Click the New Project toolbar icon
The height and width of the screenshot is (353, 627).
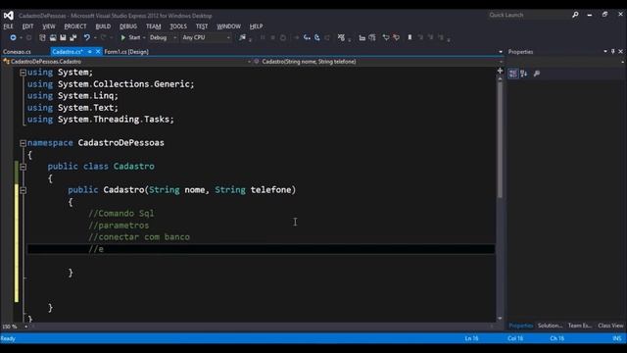[42, 37]
